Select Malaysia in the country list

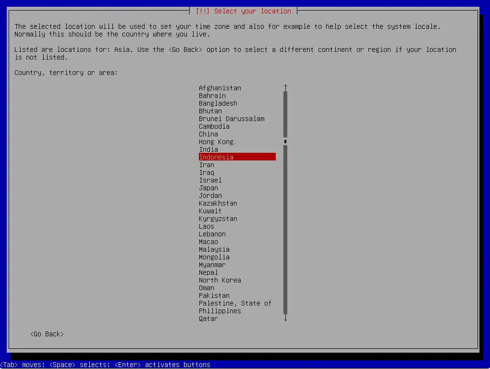214,249
